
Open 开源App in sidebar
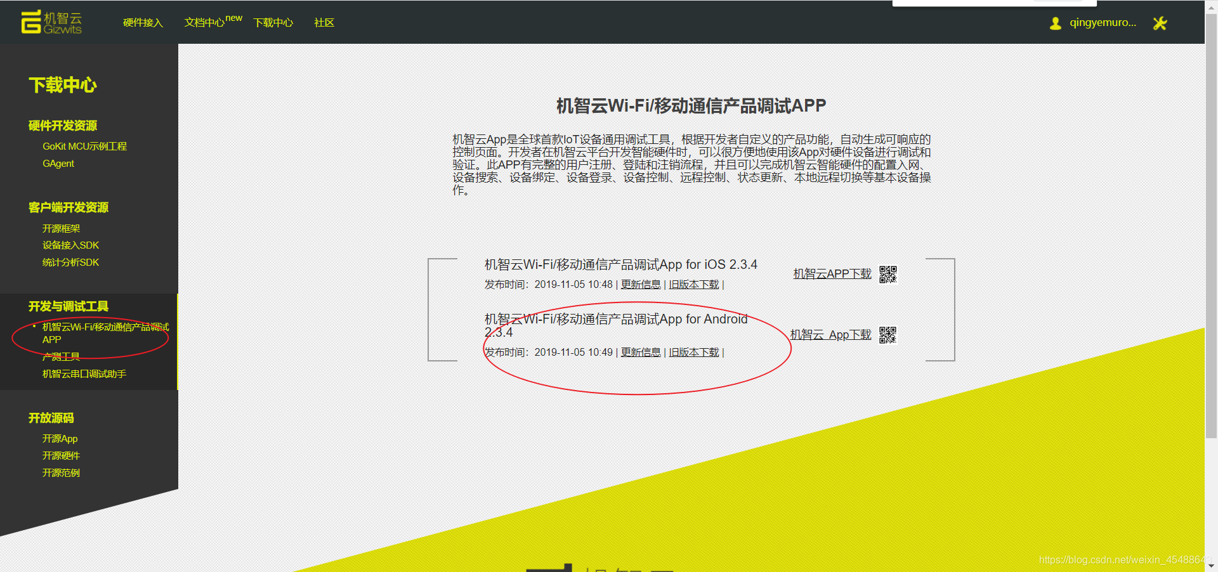[x=60, y=439]
